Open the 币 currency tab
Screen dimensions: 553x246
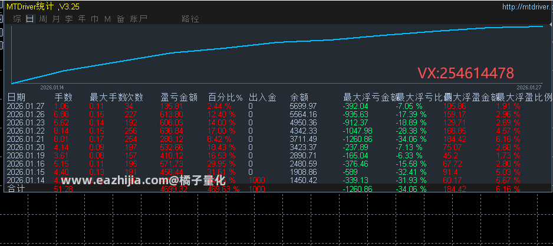click(94, 19)
